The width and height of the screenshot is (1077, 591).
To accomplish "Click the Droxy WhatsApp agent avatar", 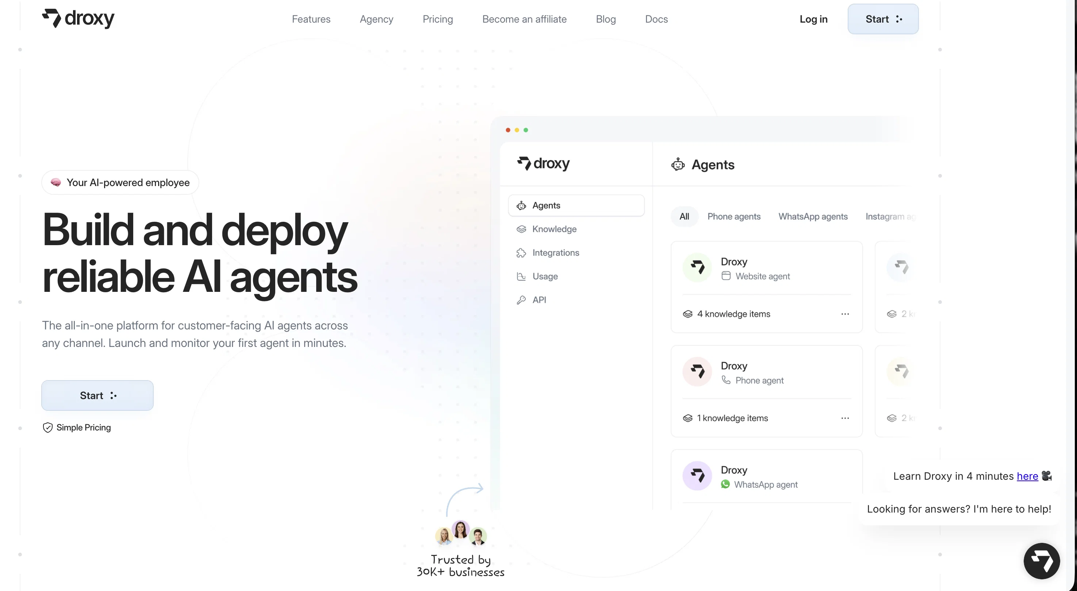I will tap(697, 475).
